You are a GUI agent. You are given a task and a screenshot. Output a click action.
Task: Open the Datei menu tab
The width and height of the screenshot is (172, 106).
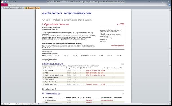pos(4,5)
